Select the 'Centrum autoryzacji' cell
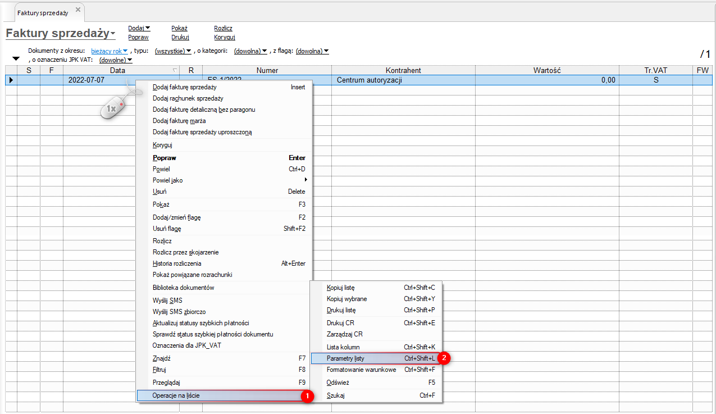The image size is (716, 414). 403,80
